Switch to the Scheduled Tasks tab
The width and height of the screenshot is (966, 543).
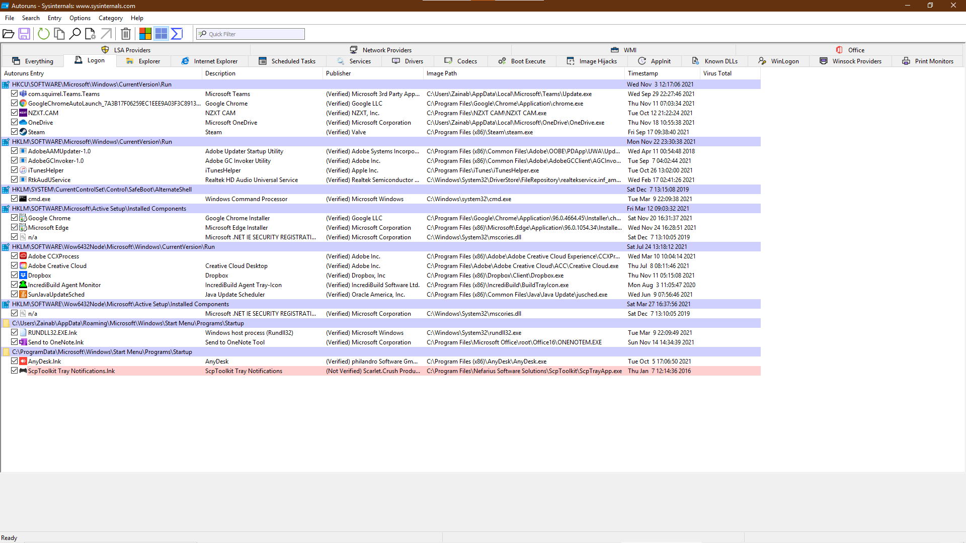click(287, 61)
